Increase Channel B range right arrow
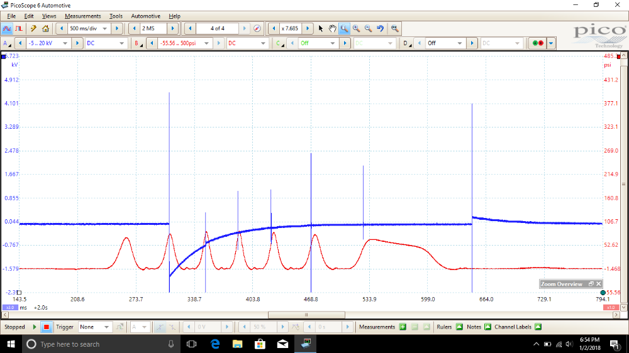 [x=219, y=43]
